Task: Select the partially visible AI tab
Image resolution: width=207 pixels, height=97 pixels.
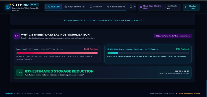Action: pyautogui.click(x=133, y=7)
